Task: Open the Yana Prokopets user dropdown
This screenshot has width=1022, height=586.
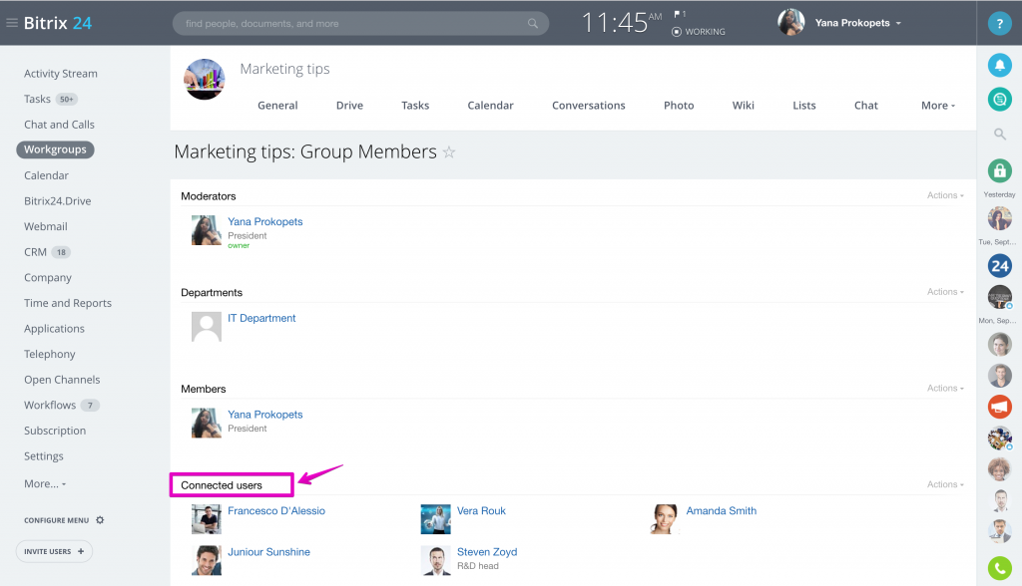Action: click(857, 23)
